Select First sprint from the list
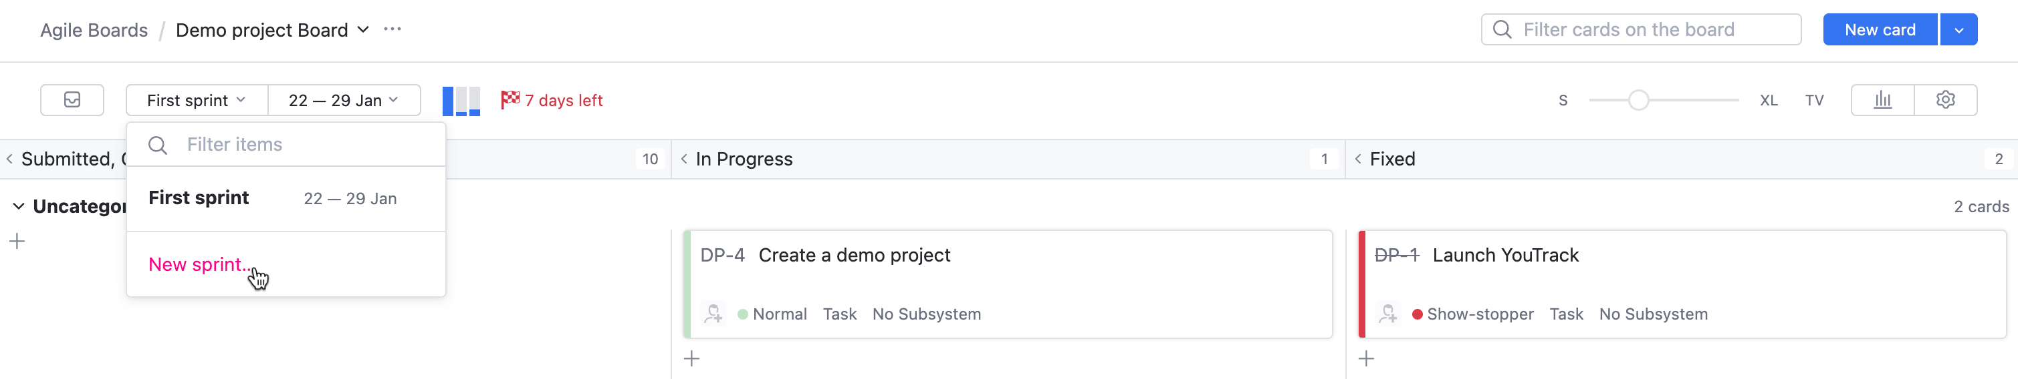The height and width of the screenshot is (379, 2018). 199,198
